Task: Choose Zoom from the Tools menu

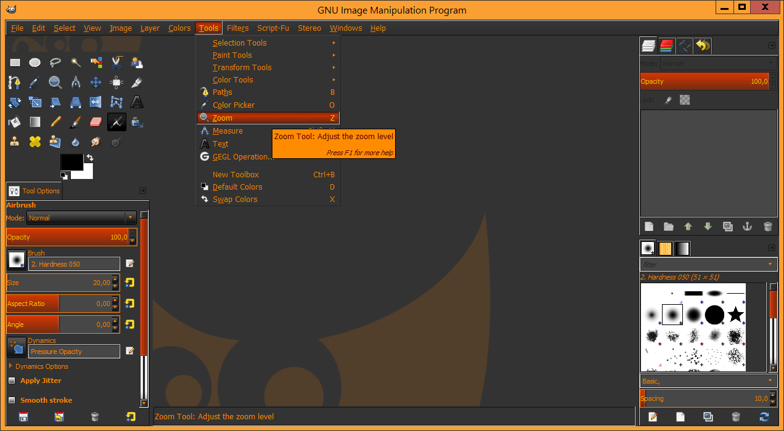Action: click(x=268, y=118)
